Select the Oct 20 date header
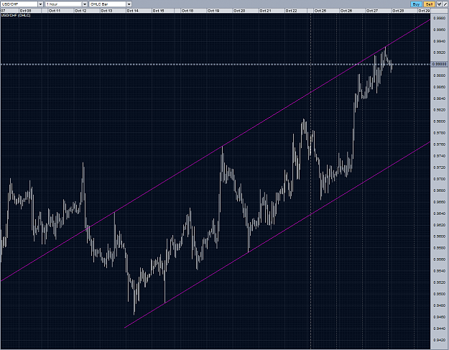The image size is (449, 350). (x=239, y=11)
